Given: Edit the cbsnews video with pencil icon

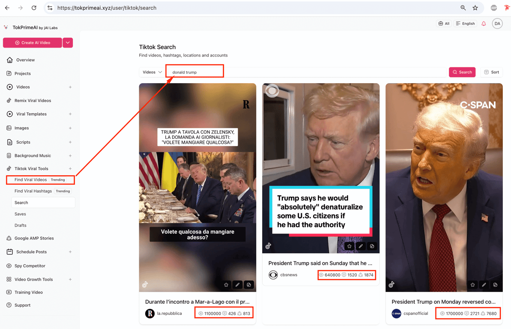Looking at the screenshot, I should [361, 246].
